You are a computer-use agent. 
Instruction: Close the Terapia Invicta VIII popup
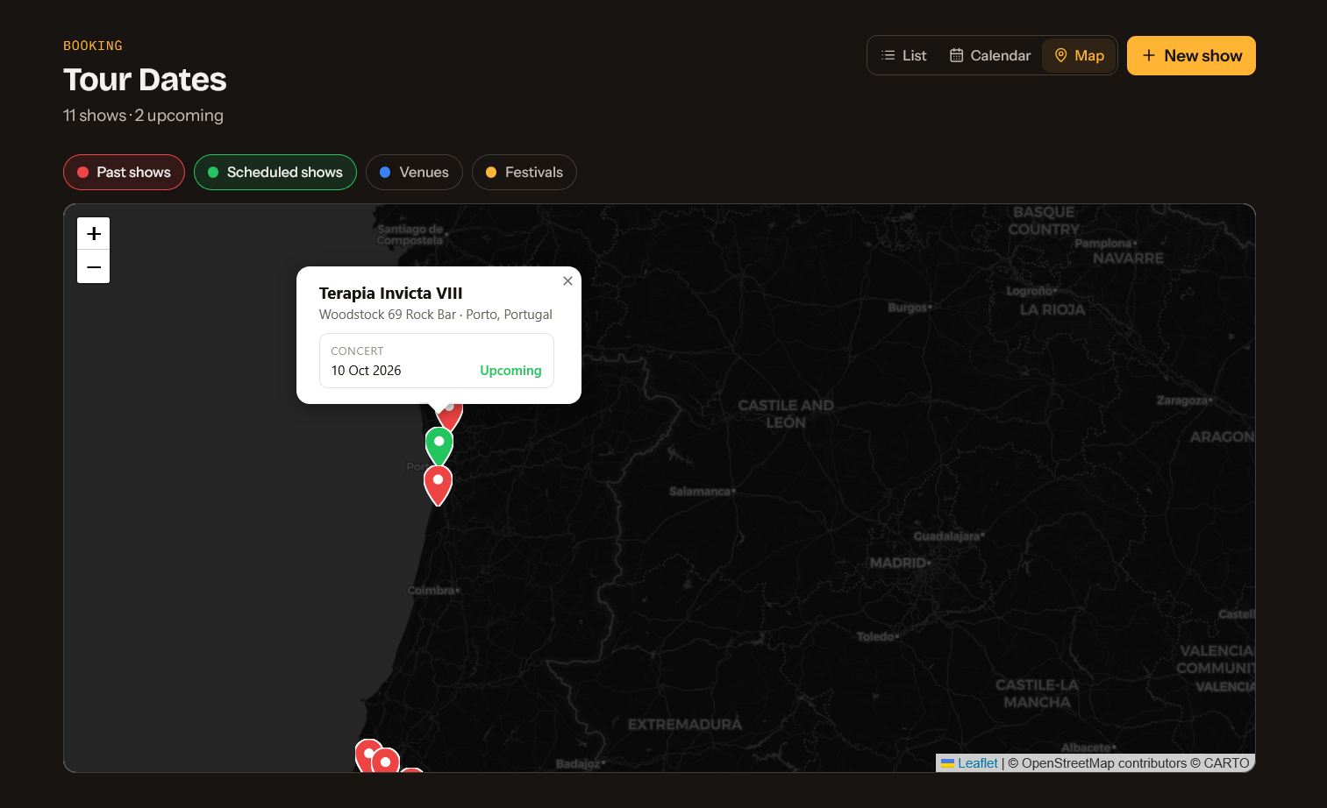tap(567, 281)
